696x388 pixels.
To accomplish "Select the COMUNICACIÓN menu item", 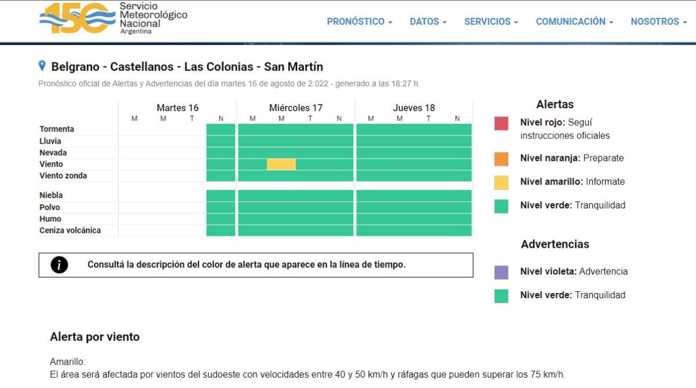I will [x=574, y=21].
